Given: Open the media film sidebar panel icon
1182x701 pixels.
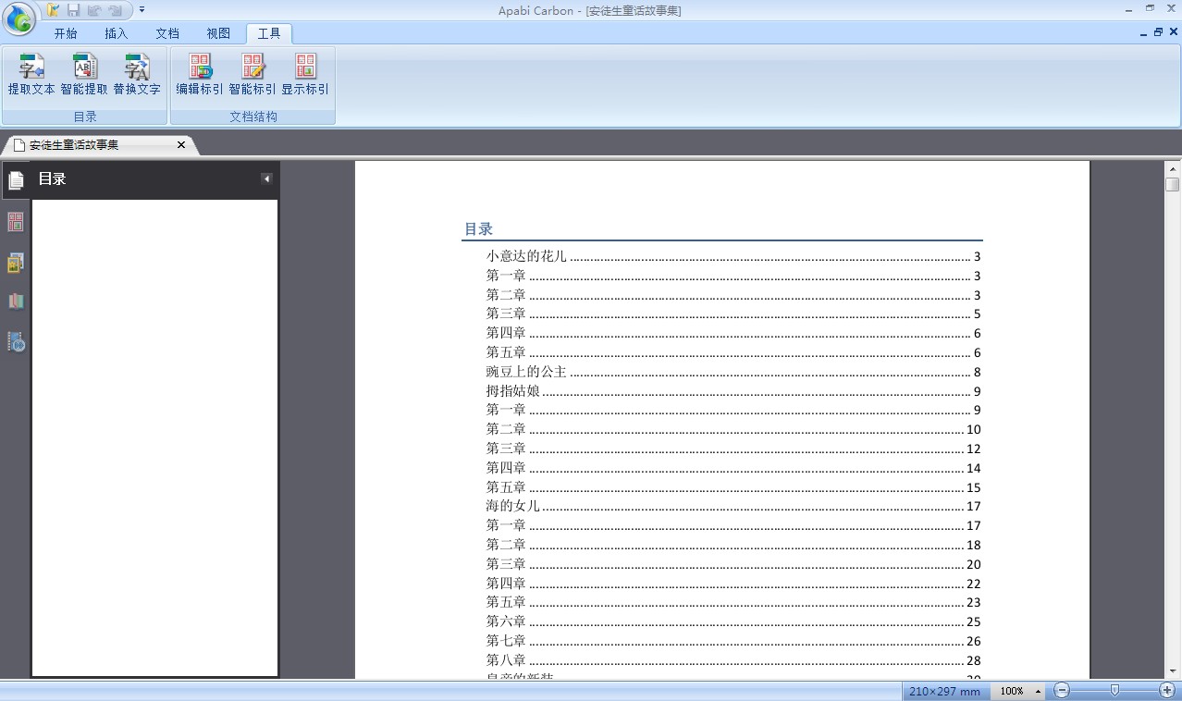Looking at the screenshot, I should point(16,342).
